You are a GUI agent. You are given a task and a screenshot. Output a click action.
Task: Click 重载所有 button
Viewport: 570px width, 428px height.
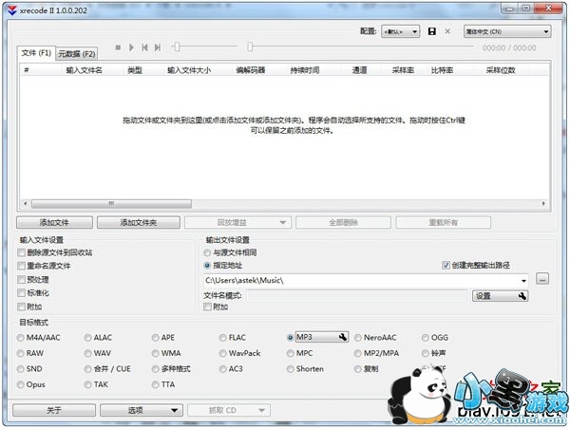(x=443, y=222)
